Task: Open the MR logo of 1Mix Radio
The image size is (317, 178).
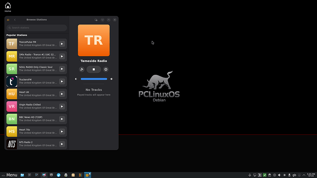Action: [12, 56]
